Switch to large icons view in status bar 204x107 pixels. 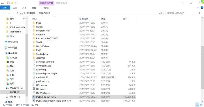tap(201, 105)
